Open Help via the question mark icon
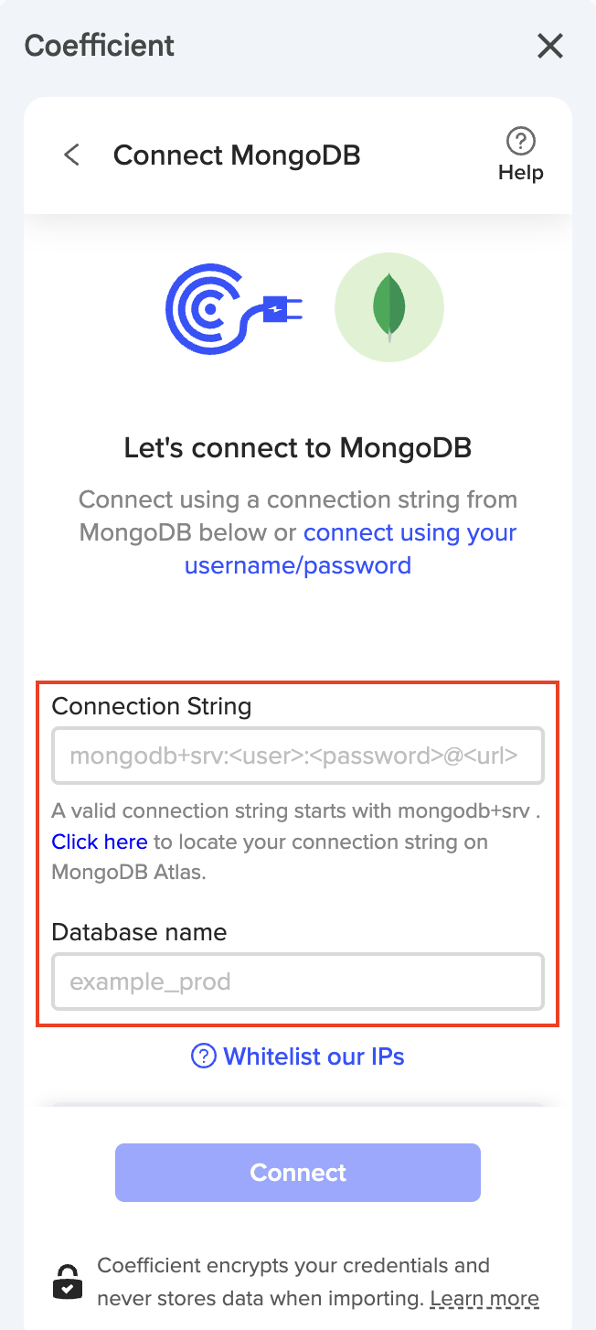This screenshot has width=596, height=1330. coord(520,141)
